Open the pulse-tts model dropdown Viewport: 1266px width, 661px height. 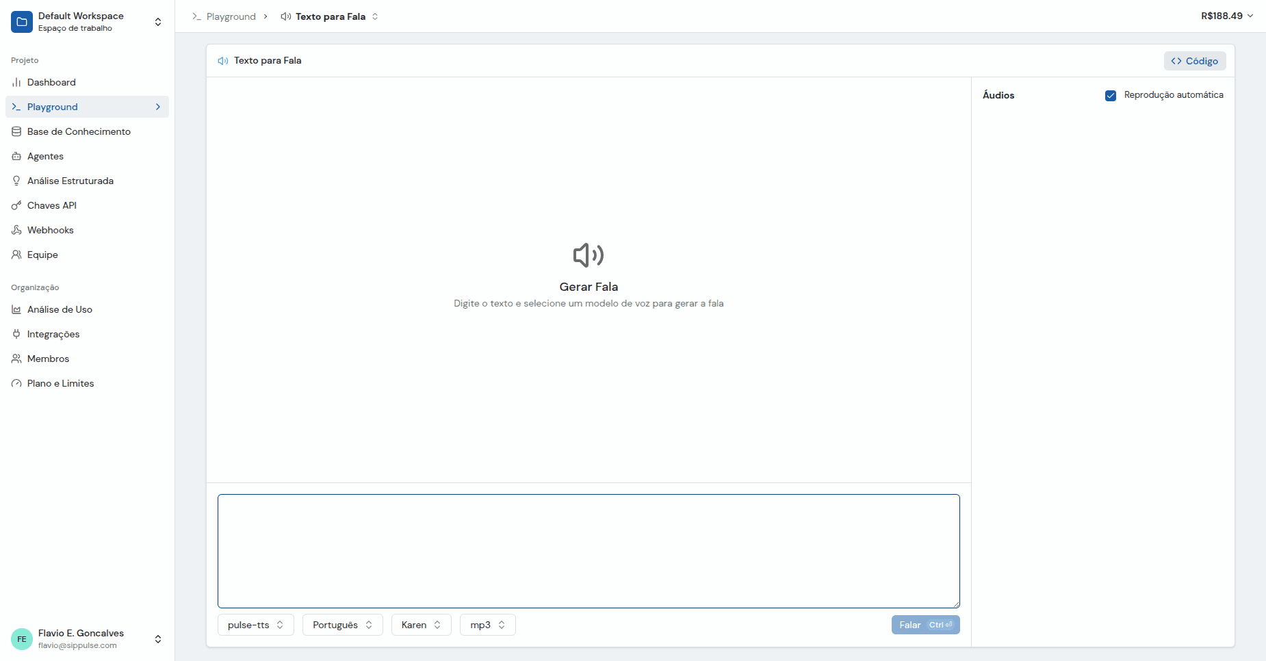255,625
